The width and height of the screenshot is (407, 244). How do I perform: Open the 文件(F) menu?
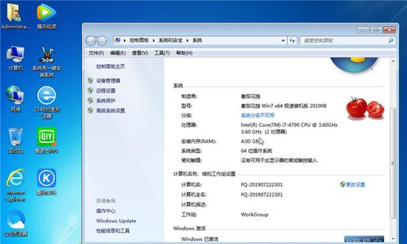coord(96,53)
